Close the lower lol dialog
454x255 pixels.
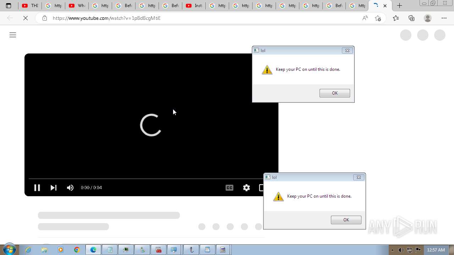(x=359, y=177)
